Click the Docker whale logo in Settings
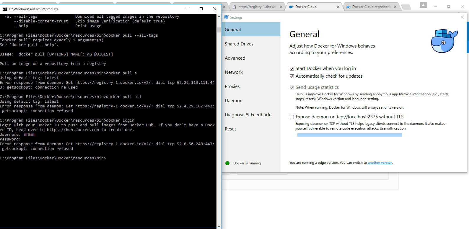 tap(444, 41)
